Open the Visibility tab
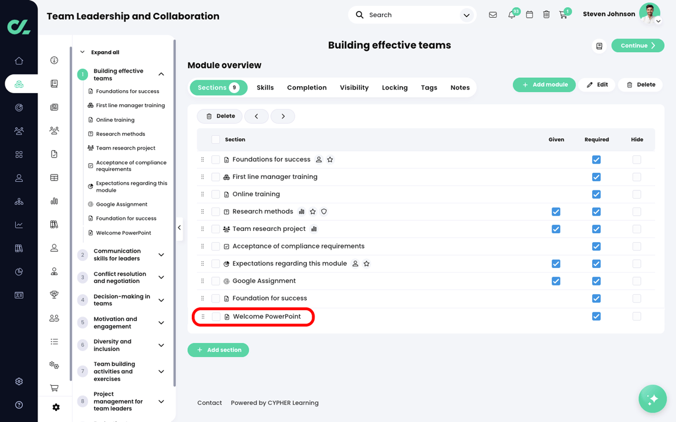The image size is (676, 422). tap(354, 87)
